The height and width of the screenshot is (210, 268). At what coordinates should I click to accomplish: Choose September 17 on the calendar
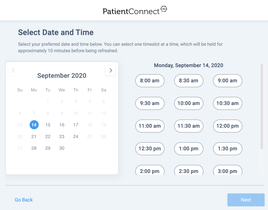[x=76, y=125]
